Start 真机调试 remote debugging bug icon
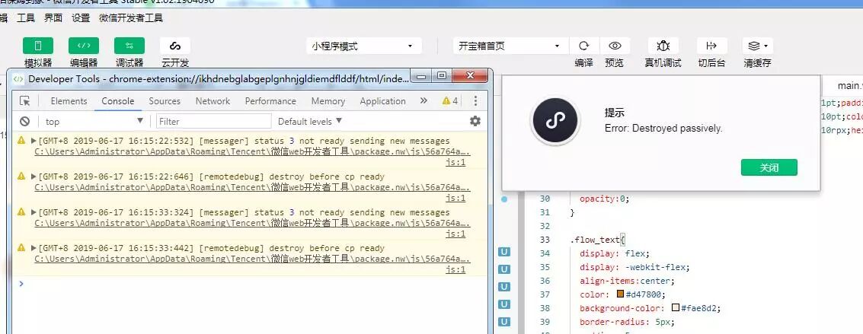This screenshot has width=863, height=334. tap(663, 46)
